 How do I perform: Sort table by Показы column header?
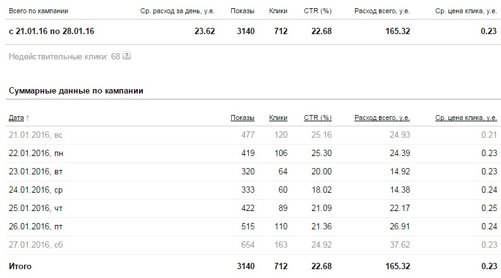point(243,118)
